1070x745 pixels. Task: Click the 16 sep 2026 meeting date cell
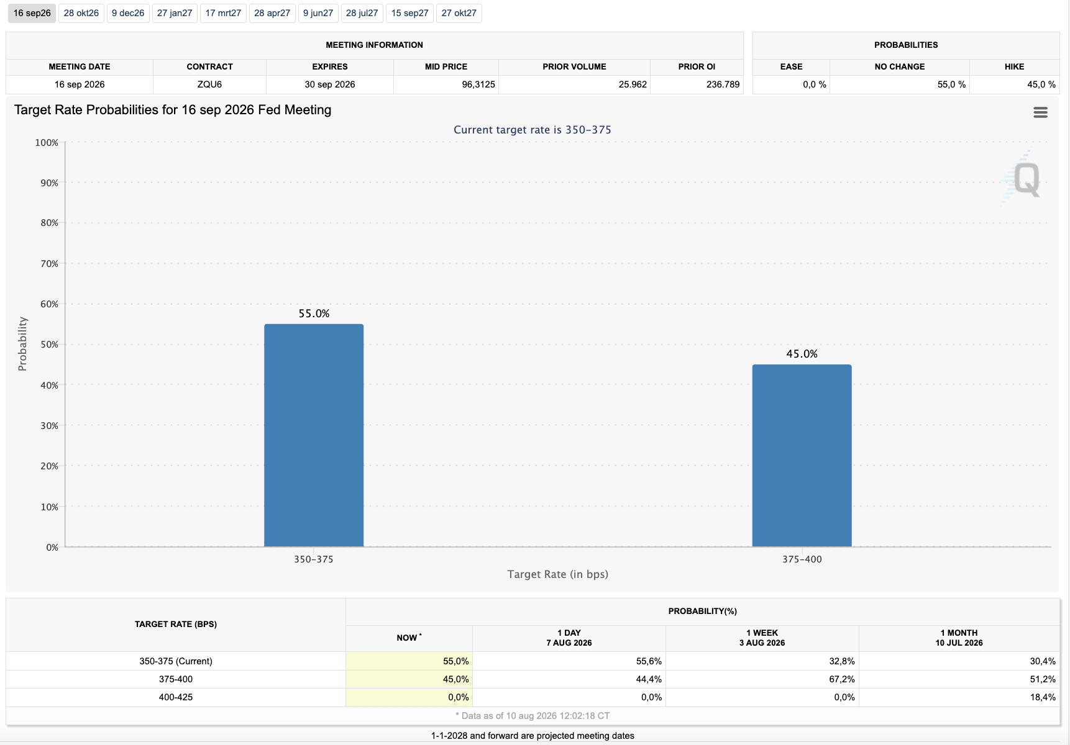pos(80,84)
